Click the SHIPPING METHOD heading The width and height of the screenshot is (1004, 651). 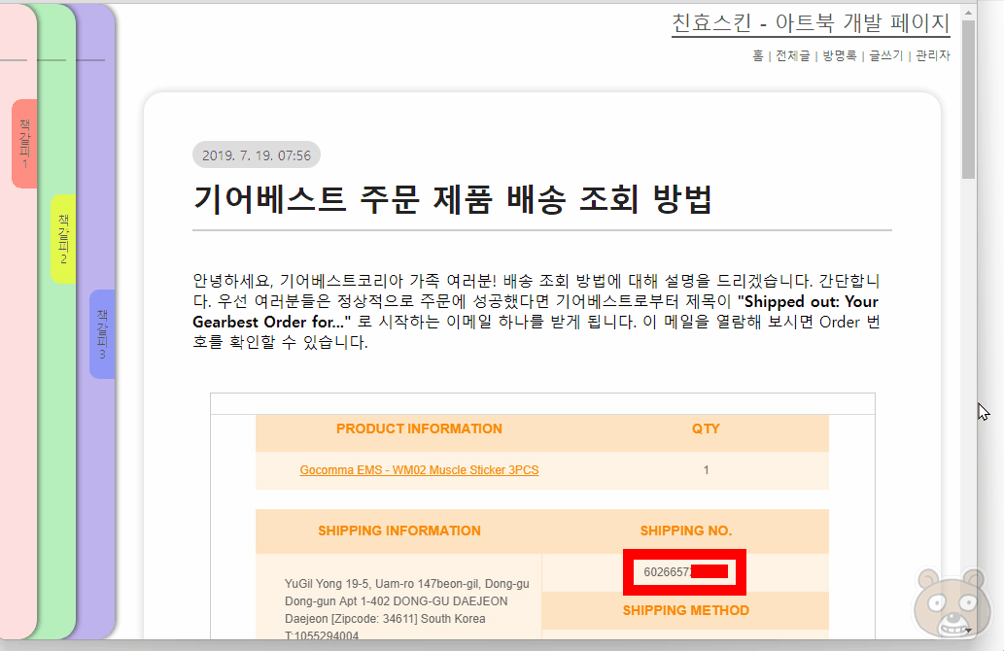[x=686, y=610]
